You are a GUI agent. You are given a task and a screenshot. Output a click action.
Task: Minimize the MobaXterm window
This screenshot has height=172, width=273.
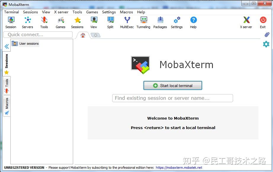(x=246, y=4)
